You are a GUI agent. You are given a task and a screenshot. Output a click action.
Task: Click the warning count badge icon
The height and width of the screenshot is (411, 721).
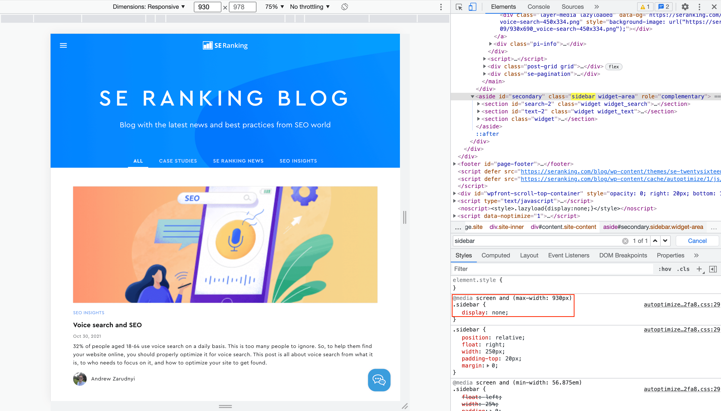[x=645, y=7]
